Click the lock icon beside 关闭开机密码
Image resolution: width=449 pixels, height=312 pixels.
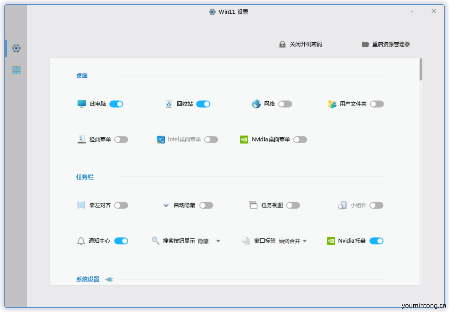[282, 44]
